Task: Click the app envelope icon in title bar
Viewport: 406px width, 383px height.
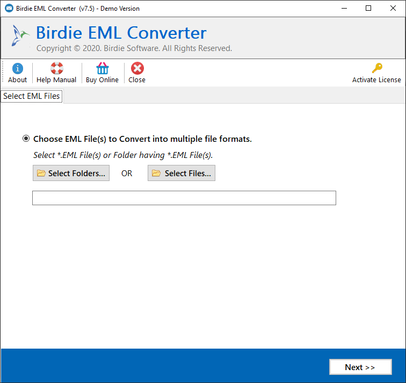Action: click(9, 8)
